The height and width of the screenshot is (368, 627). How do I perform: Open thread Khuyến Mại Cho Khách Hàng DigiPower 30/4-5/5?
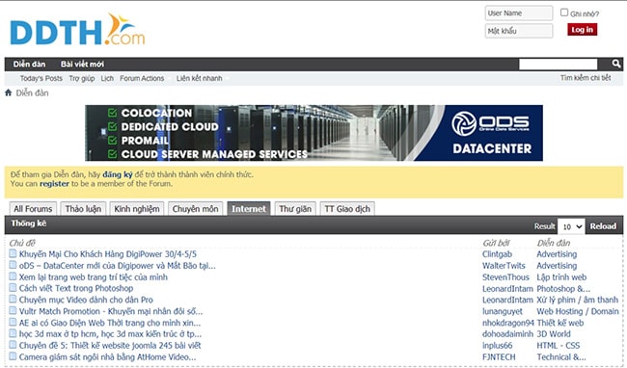tap(108, 254)
